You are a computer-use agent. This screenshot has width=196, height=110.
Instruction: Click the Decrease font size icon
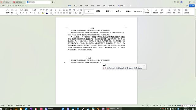coord(43,10)
